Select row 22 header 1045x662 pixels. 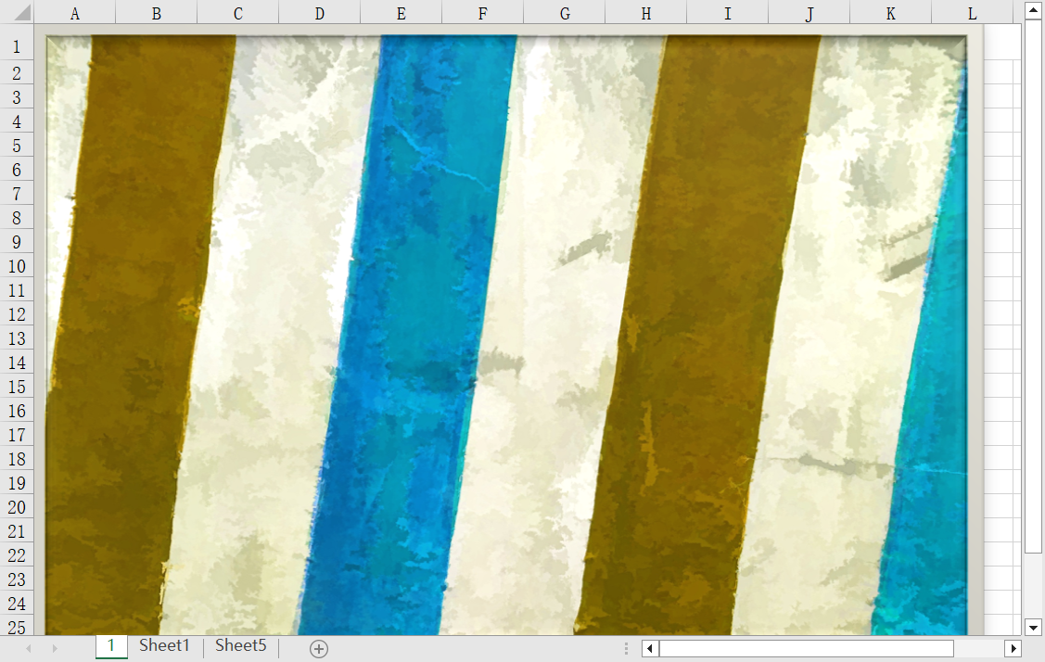(17, 554)
